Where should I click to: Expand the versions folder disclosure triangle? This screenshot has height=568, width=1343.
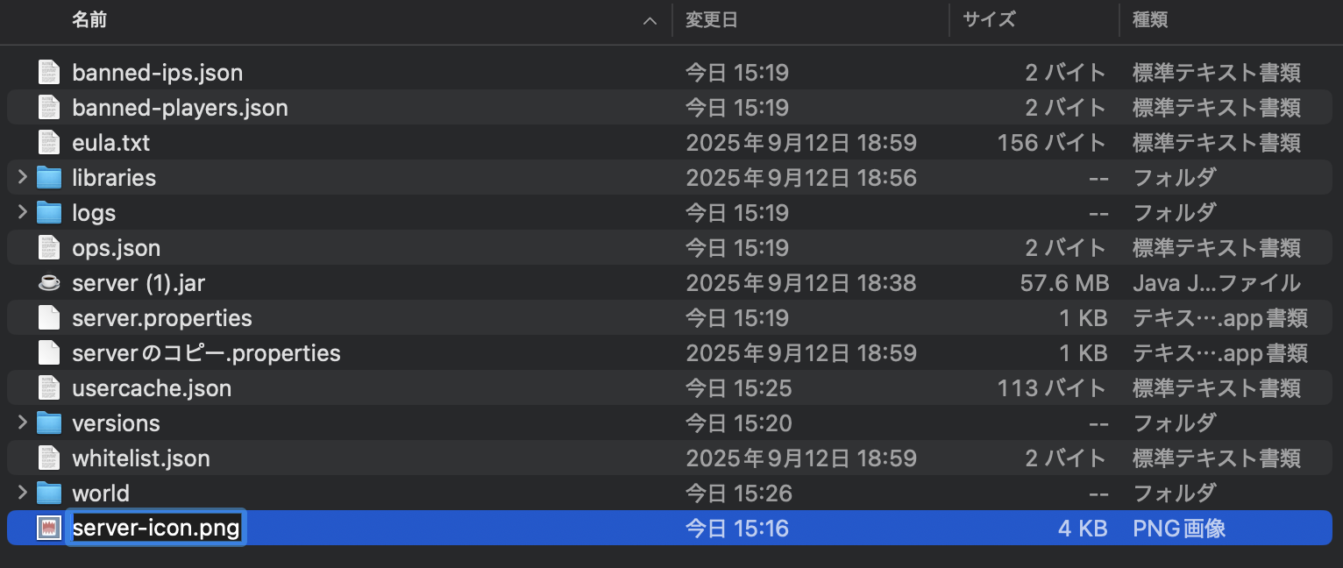(23, 423)
